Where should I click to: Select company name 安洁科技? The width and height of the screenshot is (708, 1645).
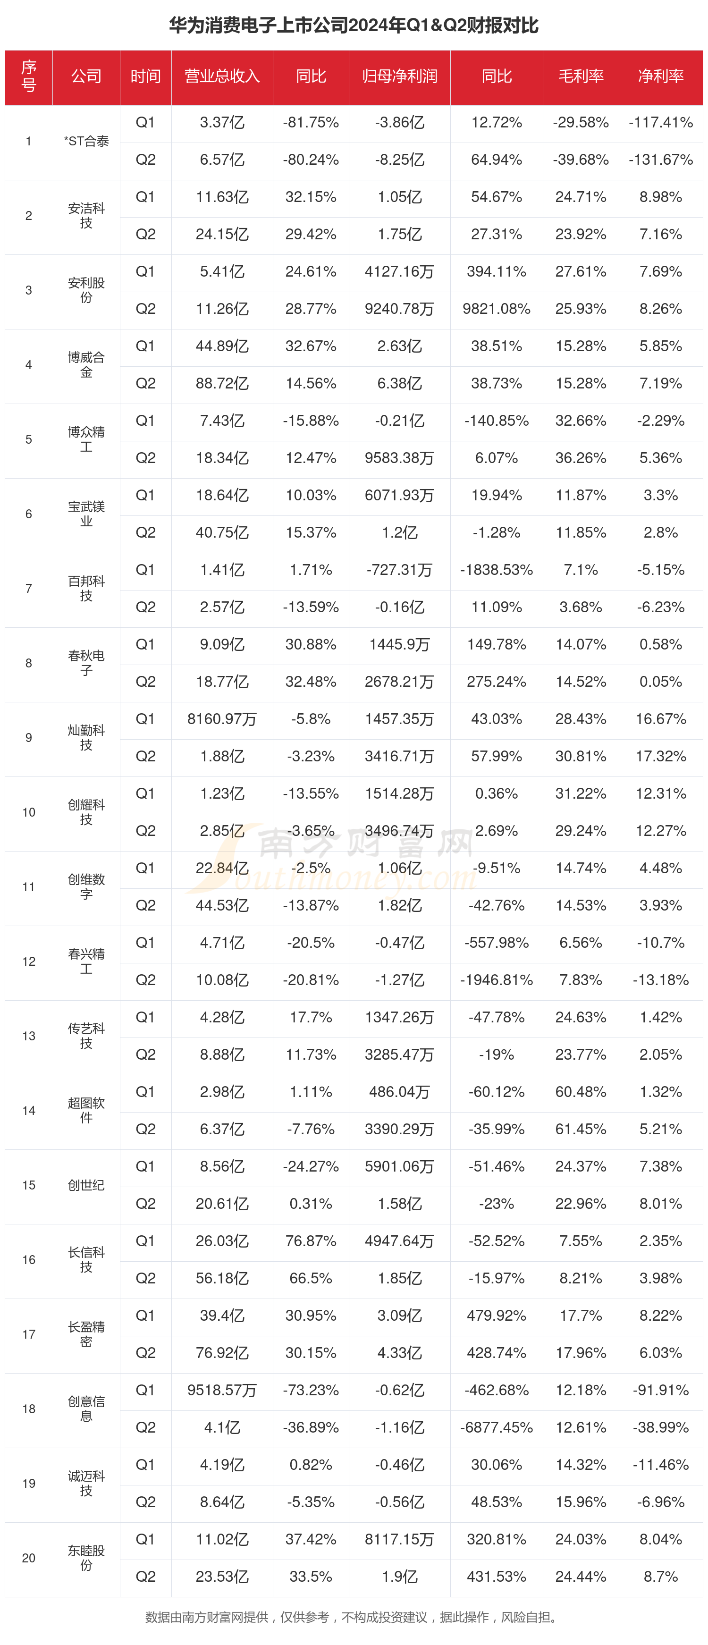point(86,216)
